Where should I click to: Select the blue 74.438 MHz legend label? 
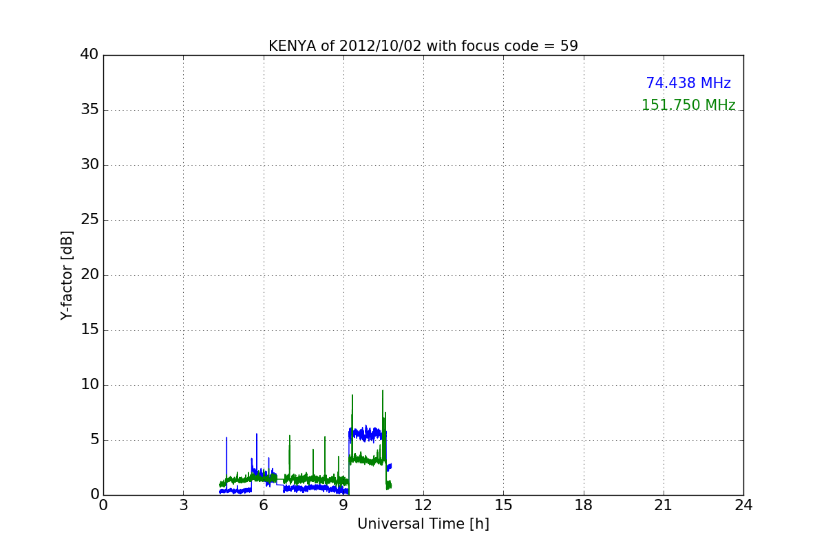[688, 83]
